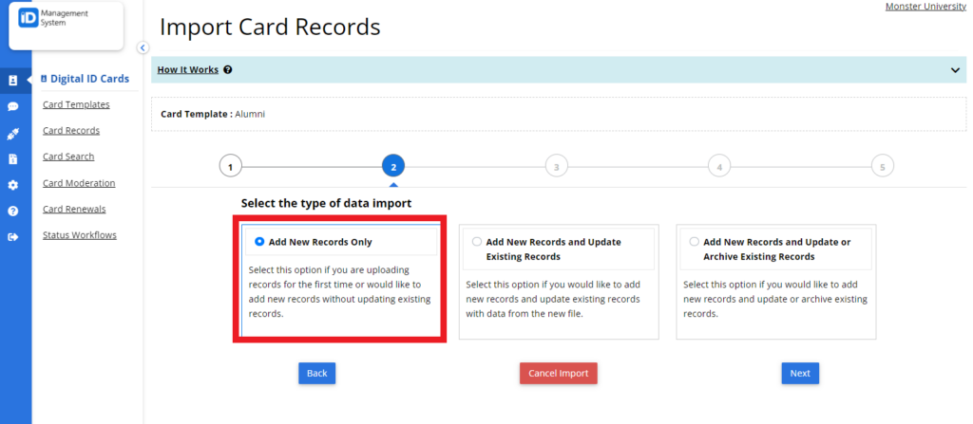This screenshot has height=424, width=973.
Task: Click the Digital ID Cards heading
Action: (x=85, y=79)
